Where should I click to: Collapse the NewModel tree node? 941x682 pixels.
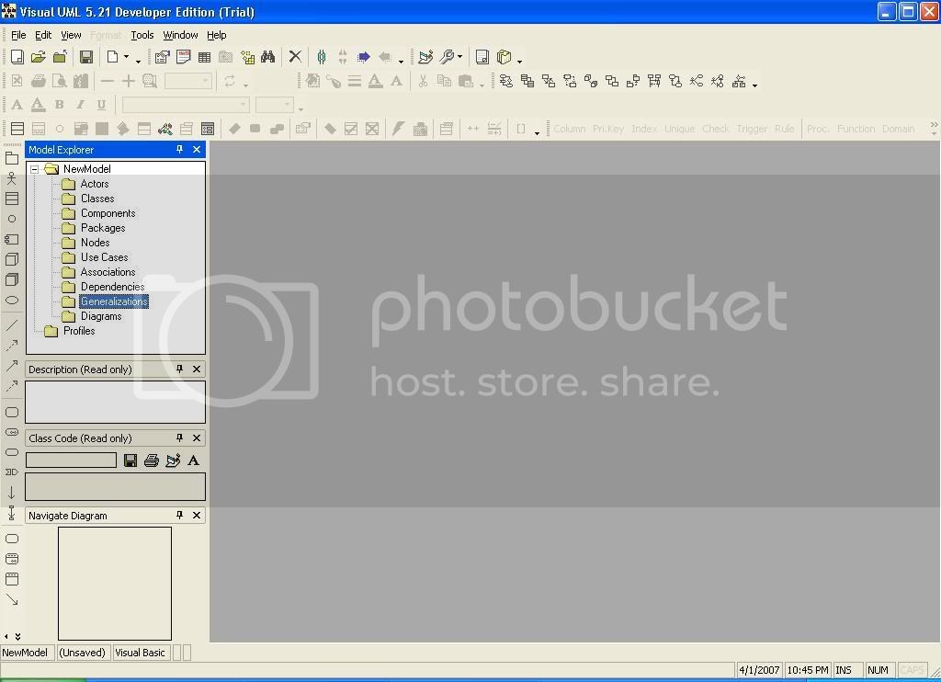tap(35, 169)
